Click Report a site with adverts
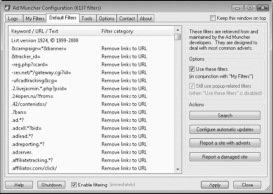 click(225, 143)
